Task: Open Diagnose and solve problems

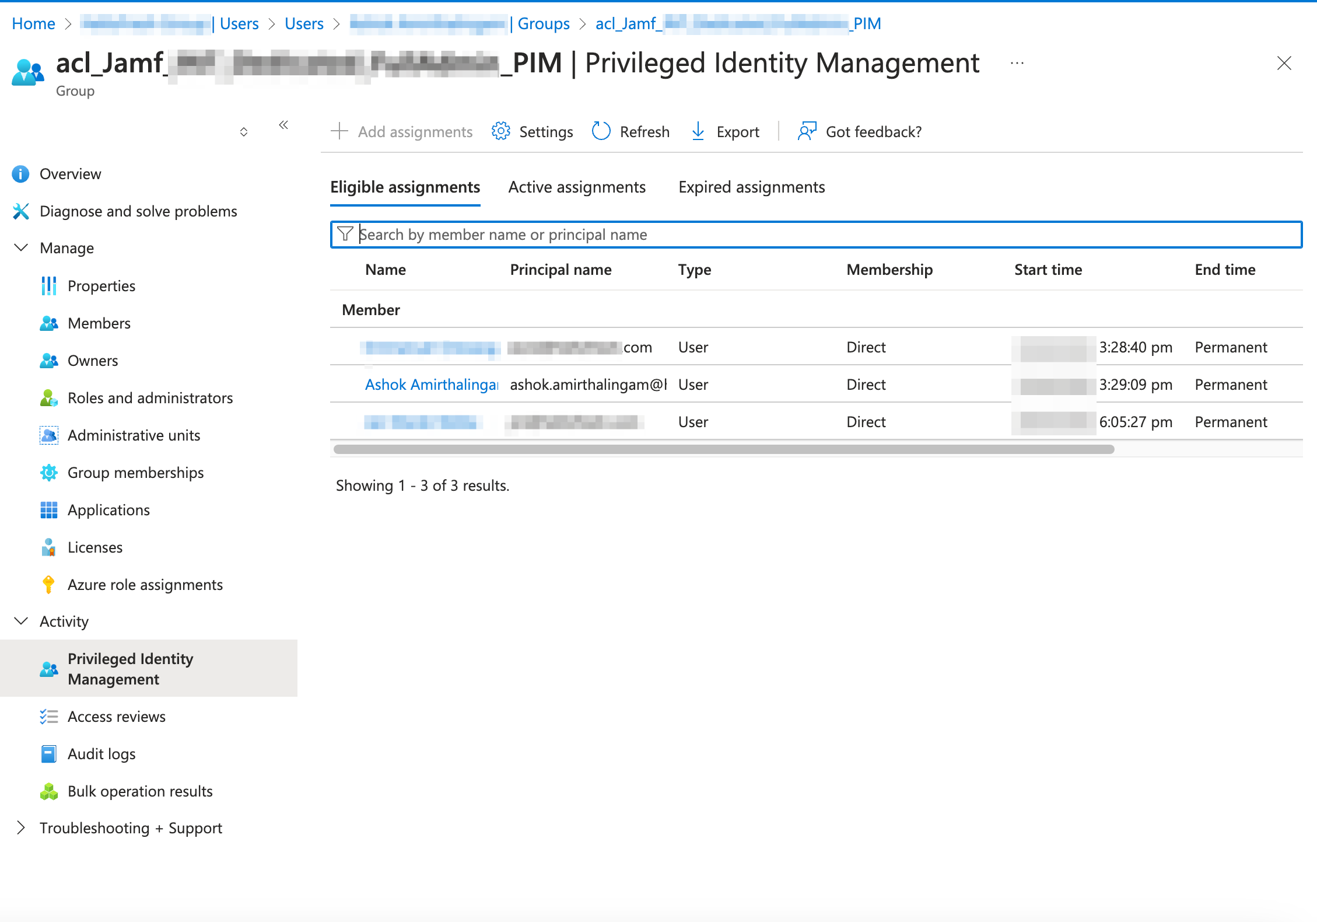Action: pos(138,211)
